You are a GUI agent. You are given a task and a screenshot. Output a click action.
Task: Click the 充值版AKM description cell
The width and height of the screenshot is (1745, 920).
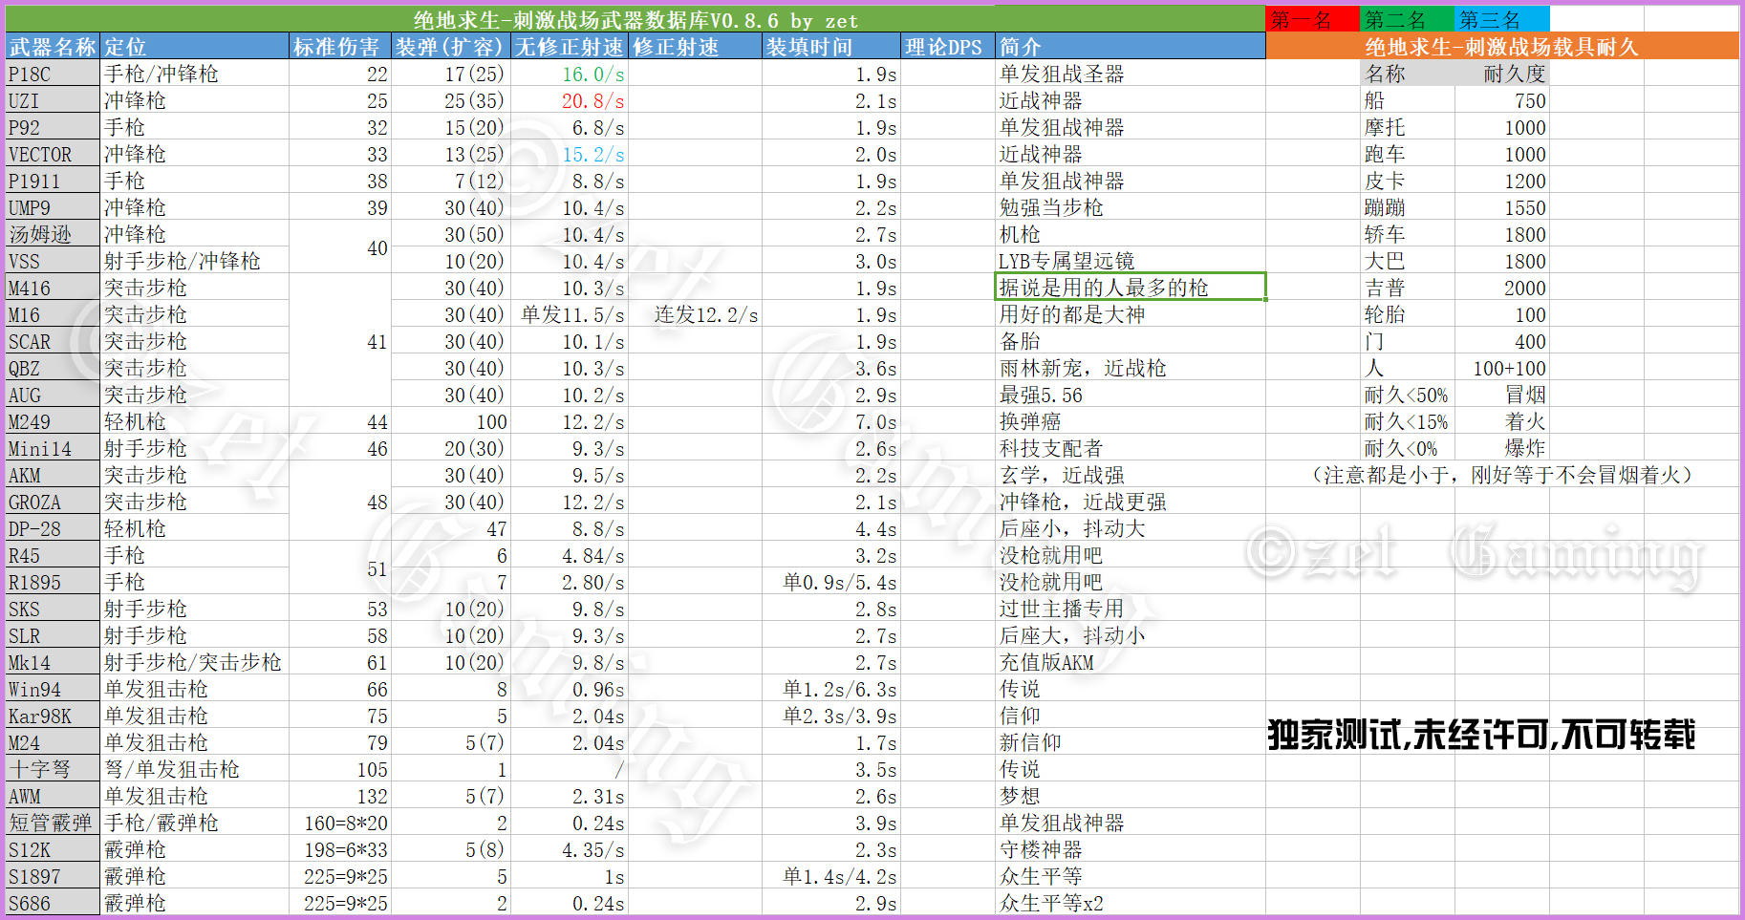point(1130,662)
